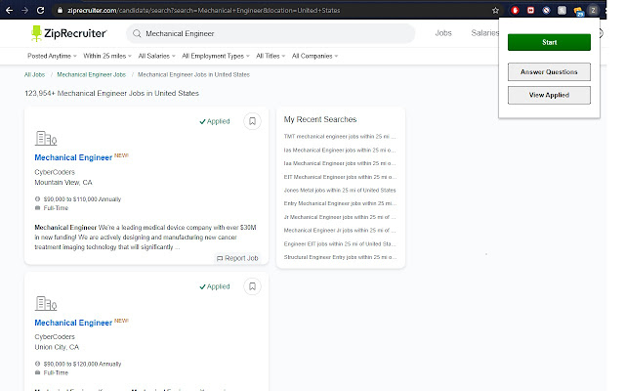Select the $90,000 to $120,000 Annually salary text
This screenshot has width=625, height=391.
click(x=82, y=364)
